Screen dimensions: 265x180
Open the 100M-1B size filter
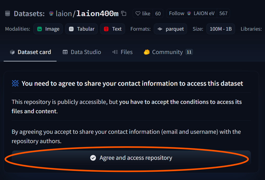pos(220,29)
